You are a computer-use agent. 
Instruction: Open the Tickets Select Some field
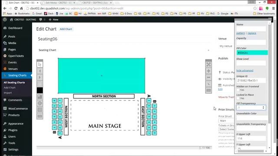[x=226, y=129]
